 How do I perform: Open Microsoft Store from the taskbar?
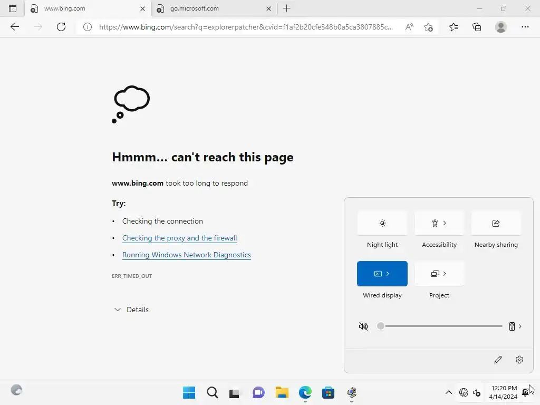328,392
